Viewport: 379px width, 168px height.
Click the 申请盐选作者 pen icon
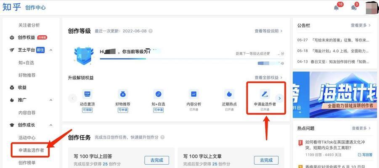pos(265,94)
